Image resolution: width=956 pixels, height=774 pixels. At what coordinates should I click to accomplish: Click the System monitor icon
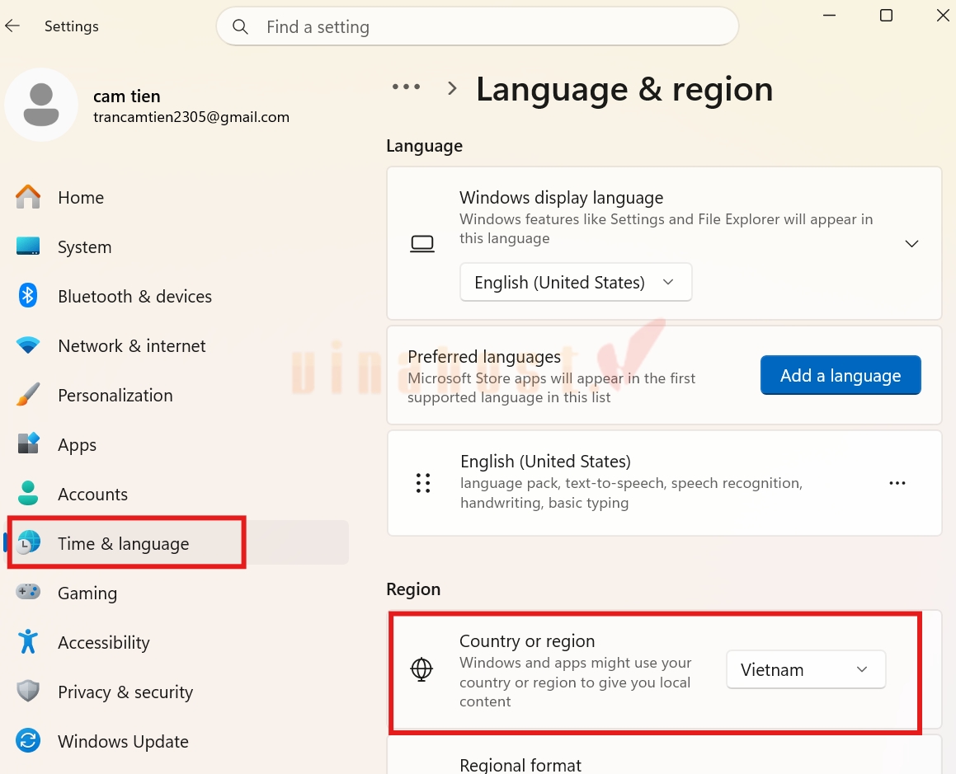tap(28, 246)
